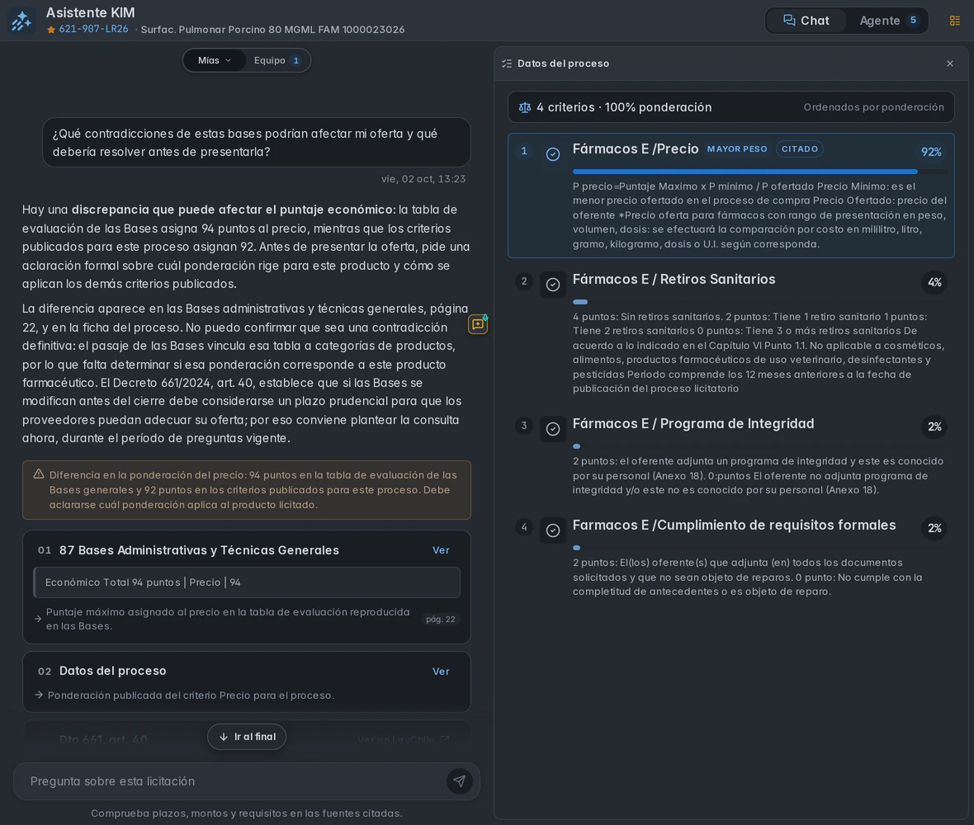Click the warning triangle in the alert box

[x=39, y=474]
